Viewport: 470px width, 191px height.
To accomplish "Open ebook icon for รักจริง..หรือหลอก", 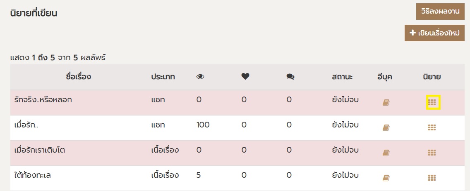I will tap(386, 102).
